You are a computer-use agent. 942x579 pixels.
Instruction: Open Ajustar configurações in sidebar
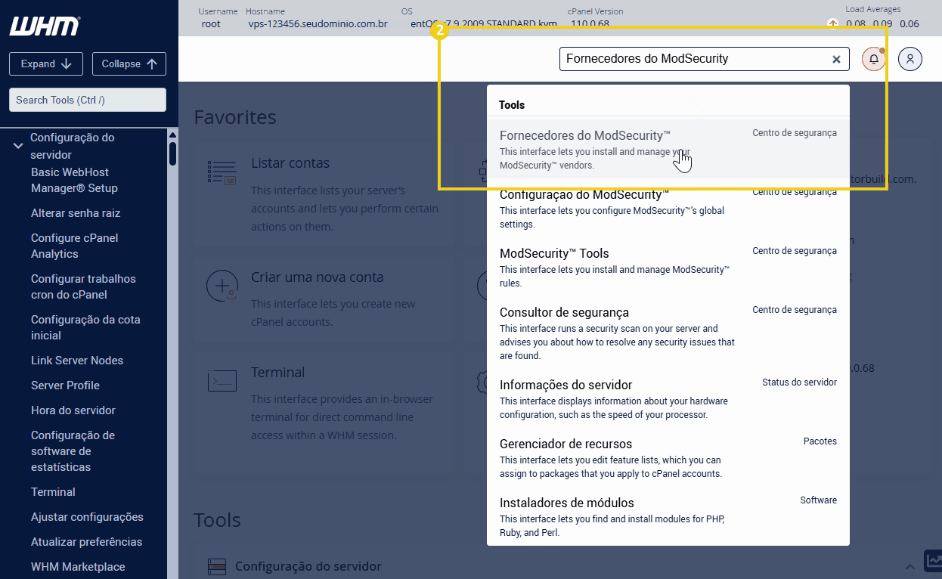click(87, 517)
